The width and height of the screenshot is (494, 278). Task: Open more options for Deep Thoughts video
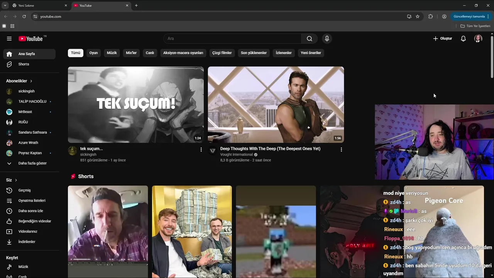point(341,149)
